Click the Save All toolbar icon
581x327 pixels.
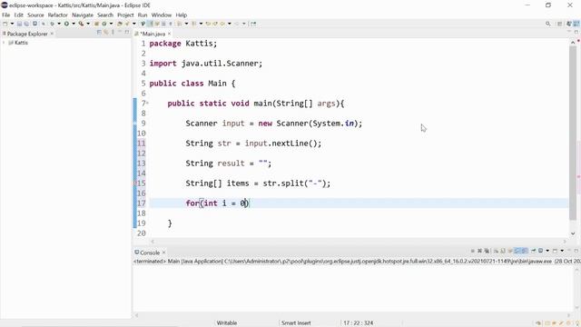pos(26,24)
